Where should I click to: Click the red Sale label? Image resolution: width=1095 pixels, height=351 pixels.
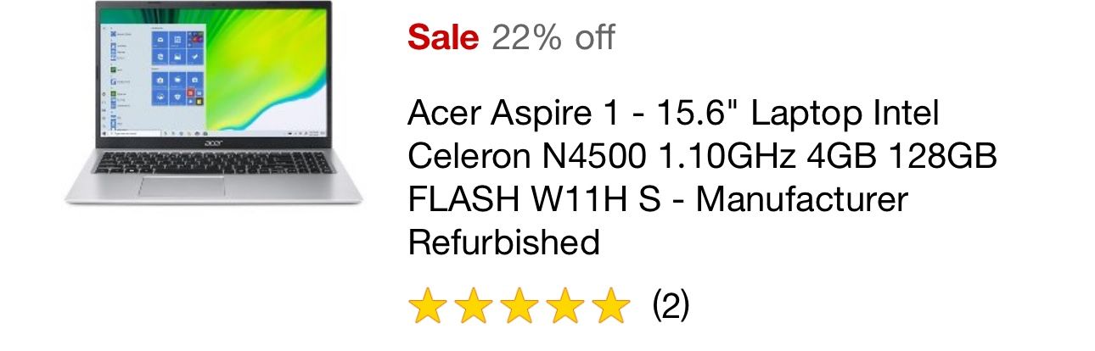coord(443,37)
